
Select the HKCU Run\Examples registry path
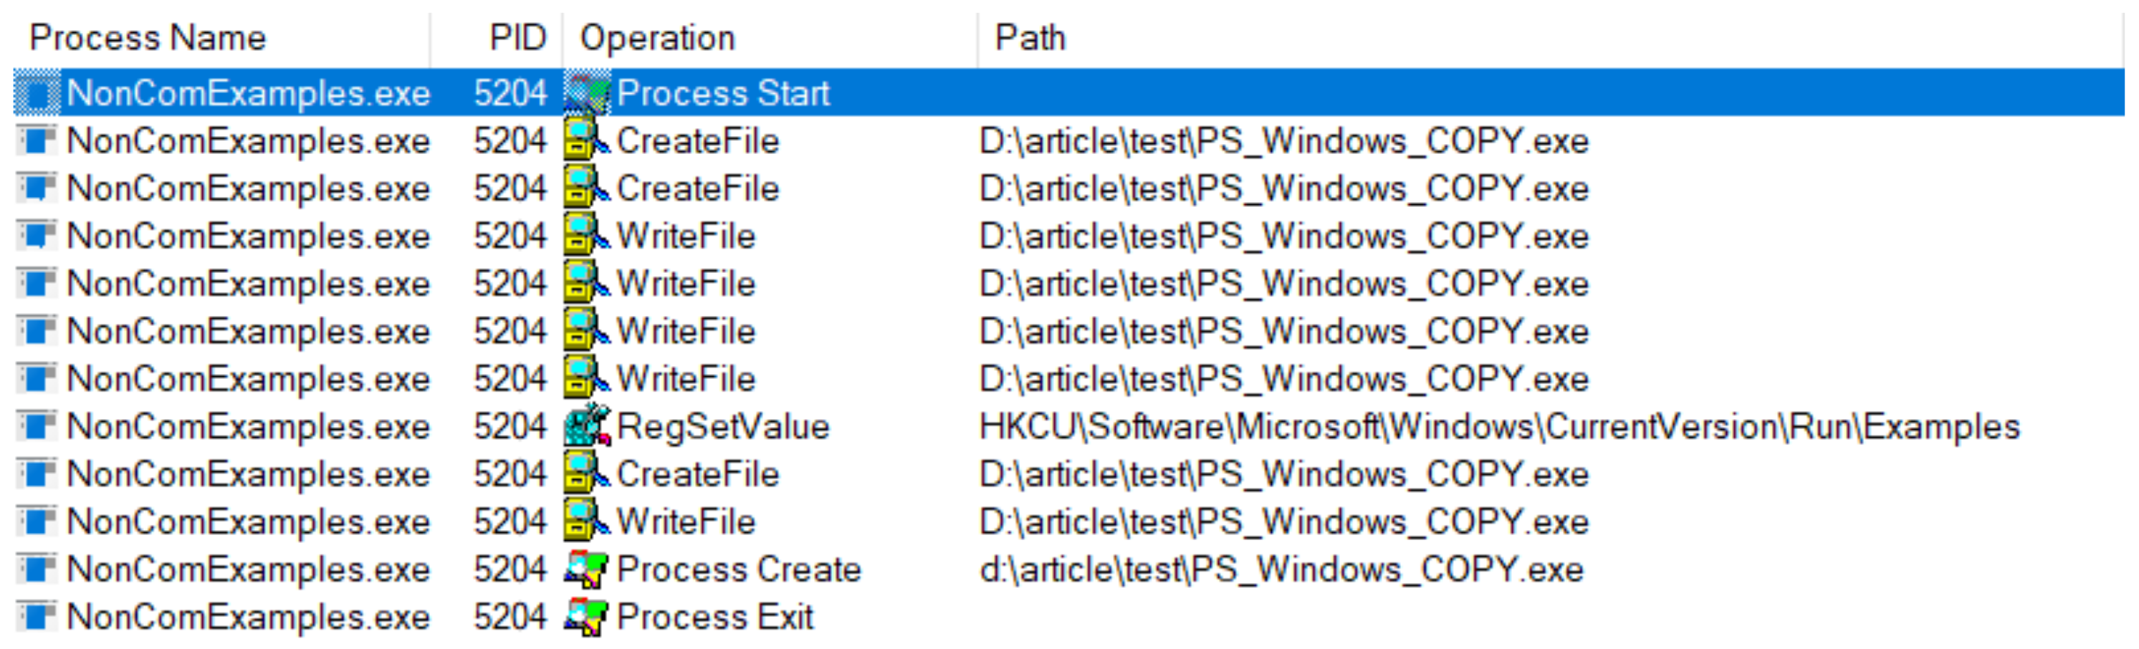point(1499,427)
